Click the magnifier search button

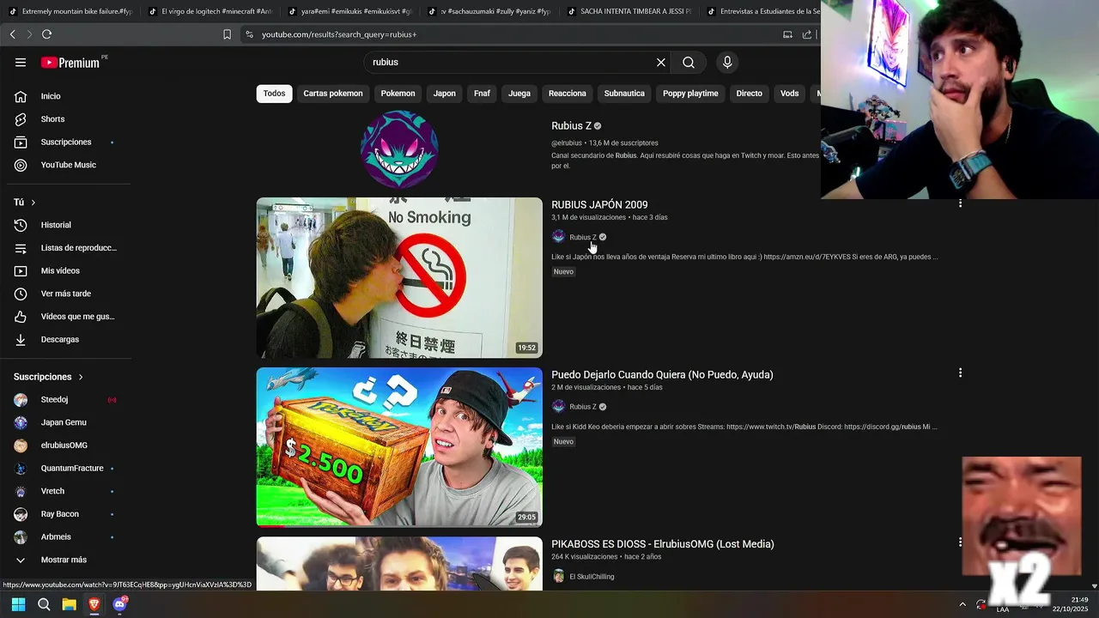(689, 63)
